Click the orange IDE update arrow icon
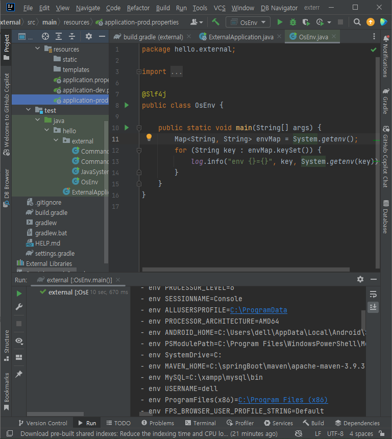The height and width of the screenshot is (439, 392). click(371, 22)
